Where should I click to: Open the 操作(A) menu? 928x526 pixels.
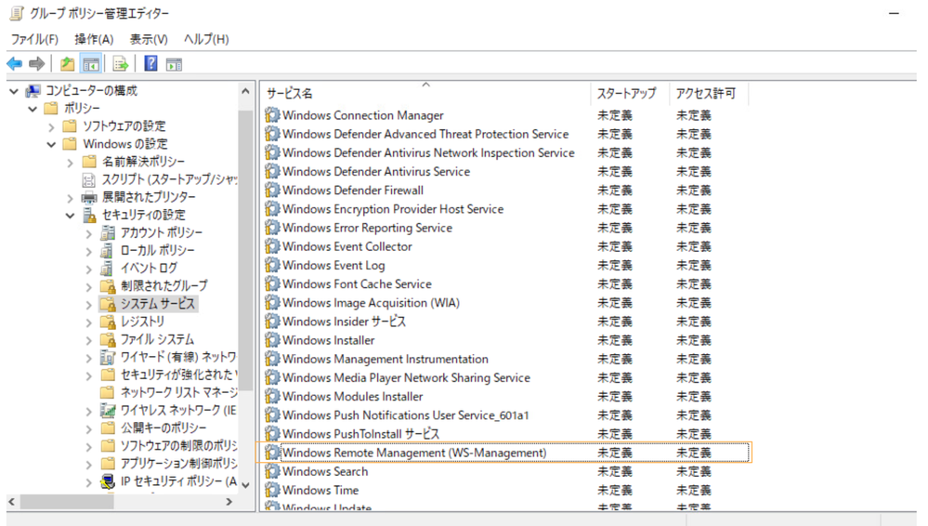[94, 39]
